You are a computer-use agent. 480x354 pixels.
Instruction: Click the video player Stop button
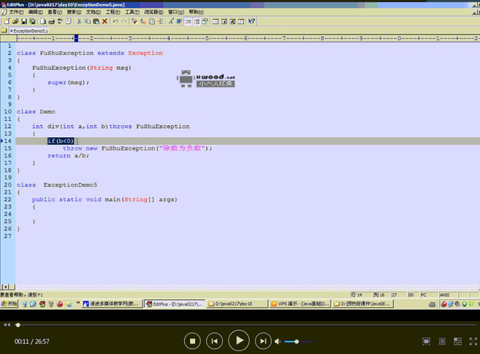192,341
